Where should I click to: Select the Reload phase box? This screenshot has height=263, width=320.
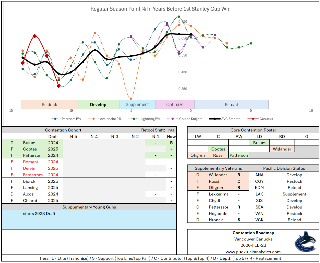(231, 105)
